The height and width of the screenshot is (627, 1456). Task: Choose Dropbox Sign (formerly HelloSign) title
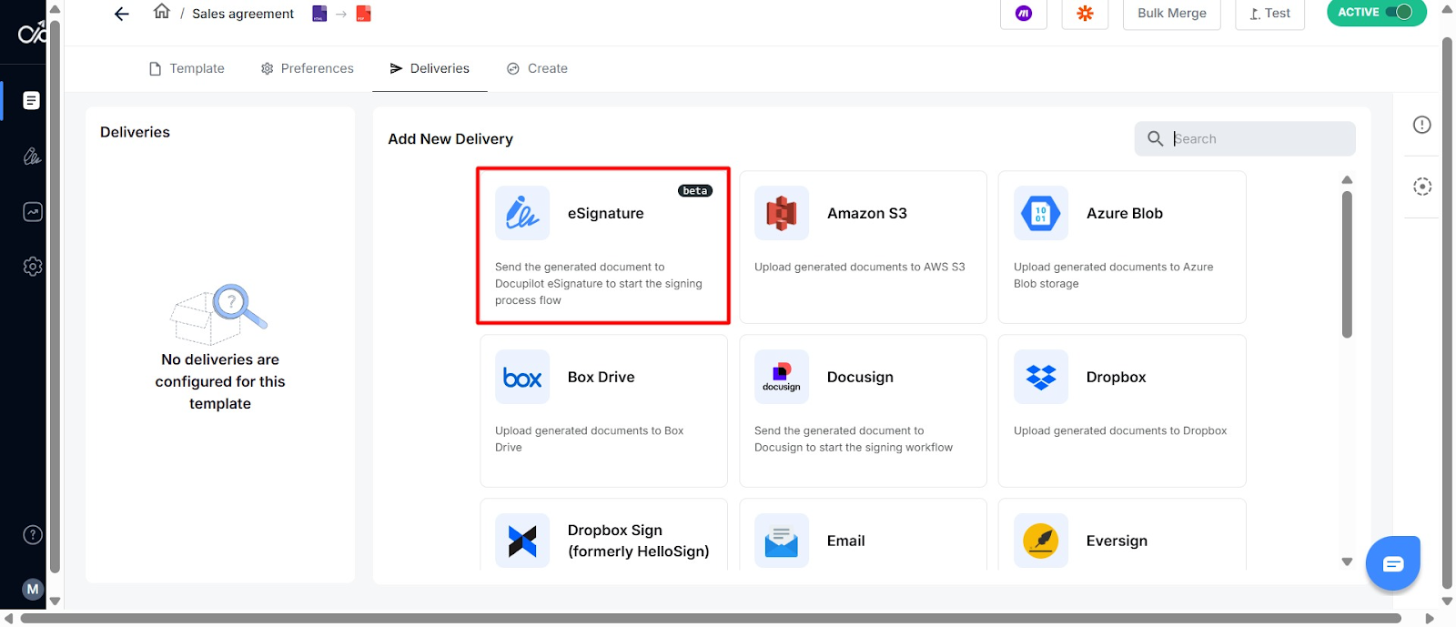click(639, 541)
